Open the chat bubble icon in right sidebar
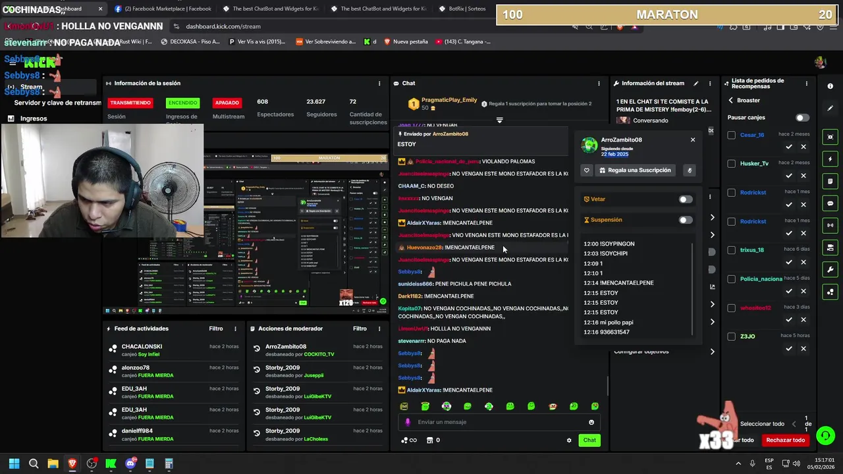 coord(830,203)
